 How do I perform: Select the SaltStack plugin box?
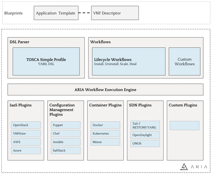66,150
